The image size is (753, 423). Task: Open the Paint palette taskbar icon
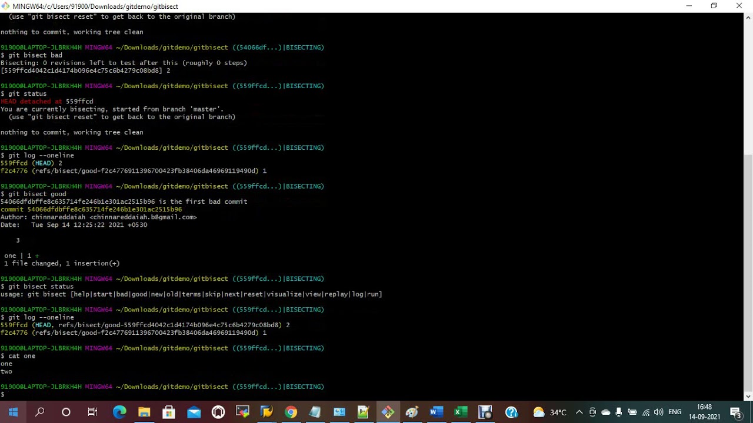412,412
